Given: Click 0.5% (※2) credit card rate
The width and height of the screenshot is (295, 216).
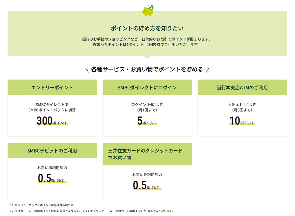Looking at the screenshot, I should [x=147, y=185].
